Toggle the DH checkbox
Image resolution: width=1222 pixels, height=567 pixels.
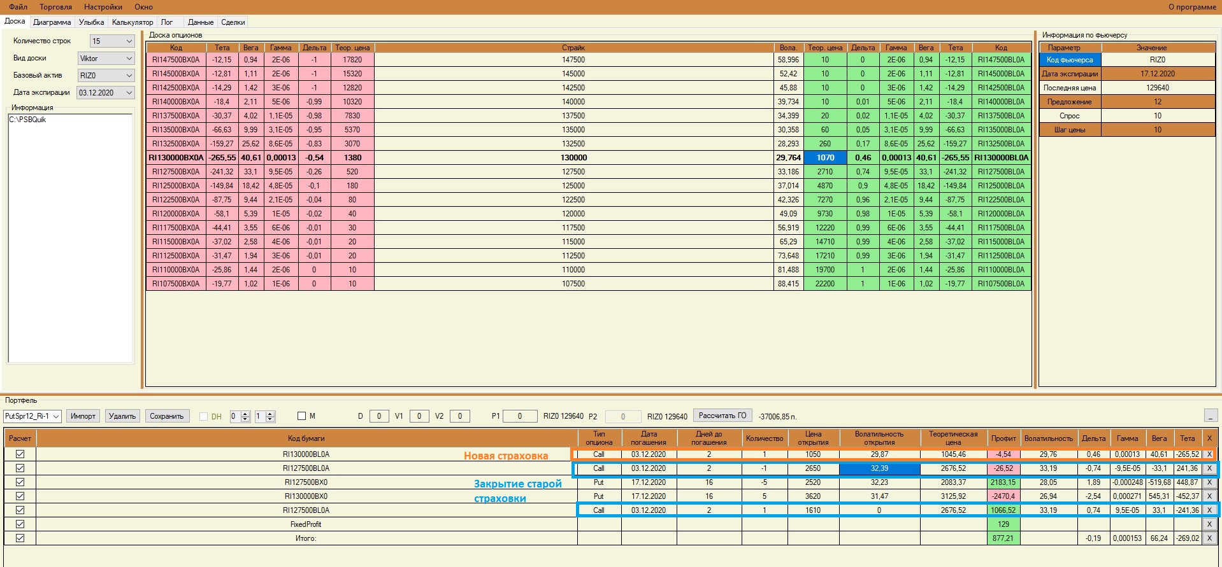204,417
